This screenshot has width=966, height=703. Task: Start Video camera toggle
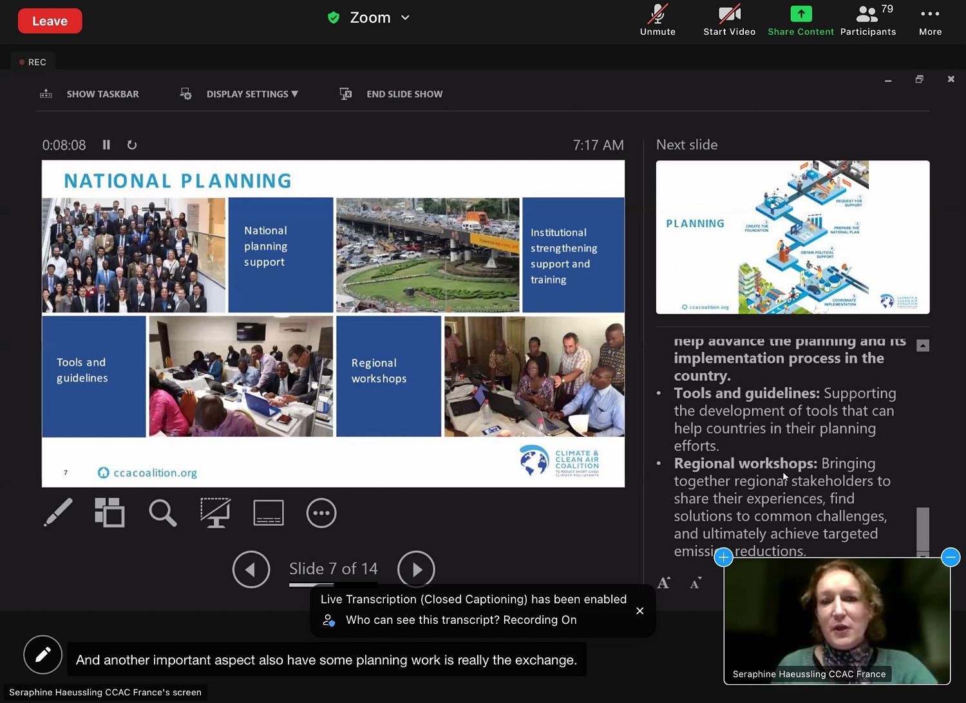coord(729,21)
